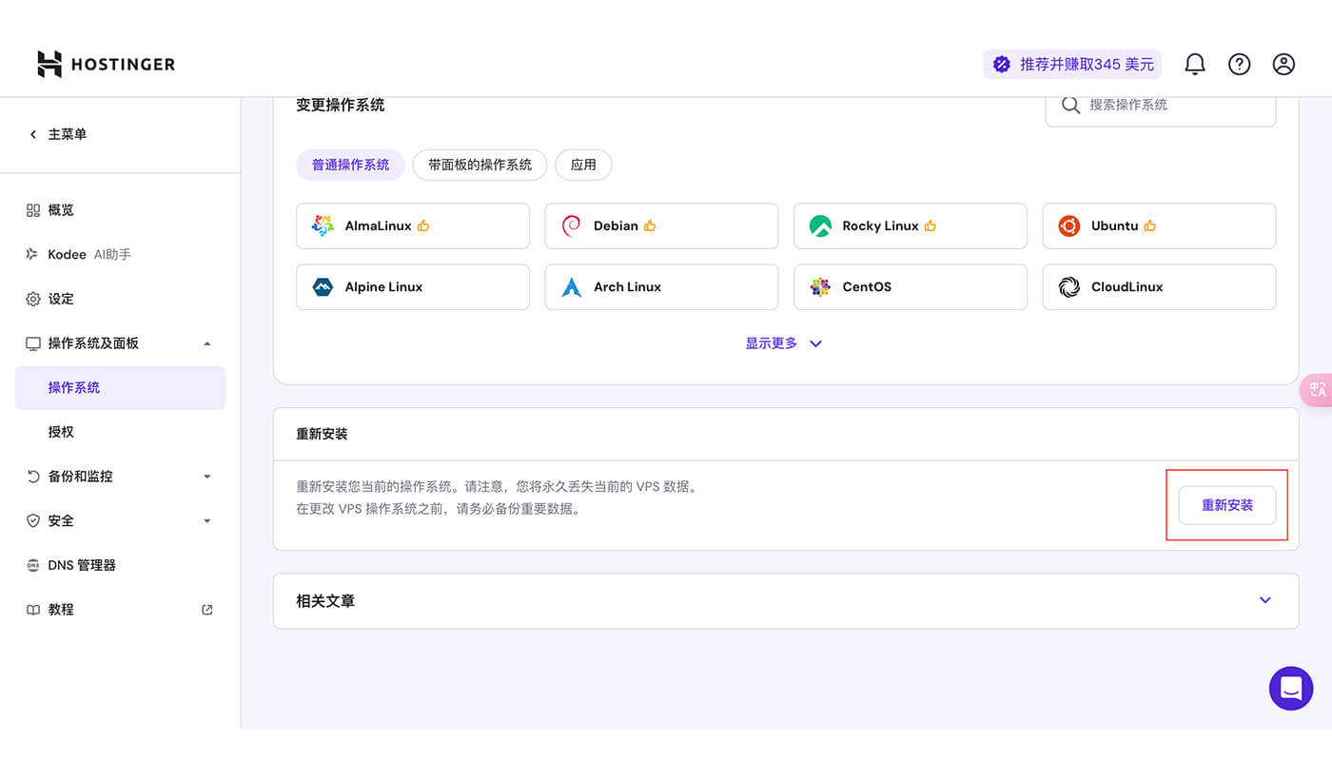Click the Arch Linux logo icon
This screenshot has width=1332, height=761.
pyautogui.click(x=571, y=286)
